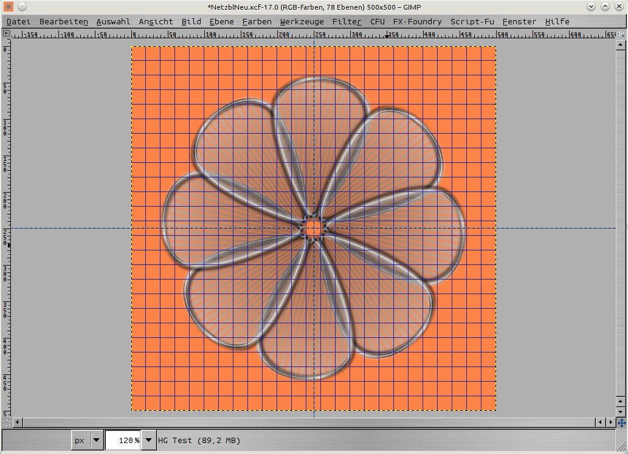
Task: Open the navigation preview cross icon
Action: point(621,422)
